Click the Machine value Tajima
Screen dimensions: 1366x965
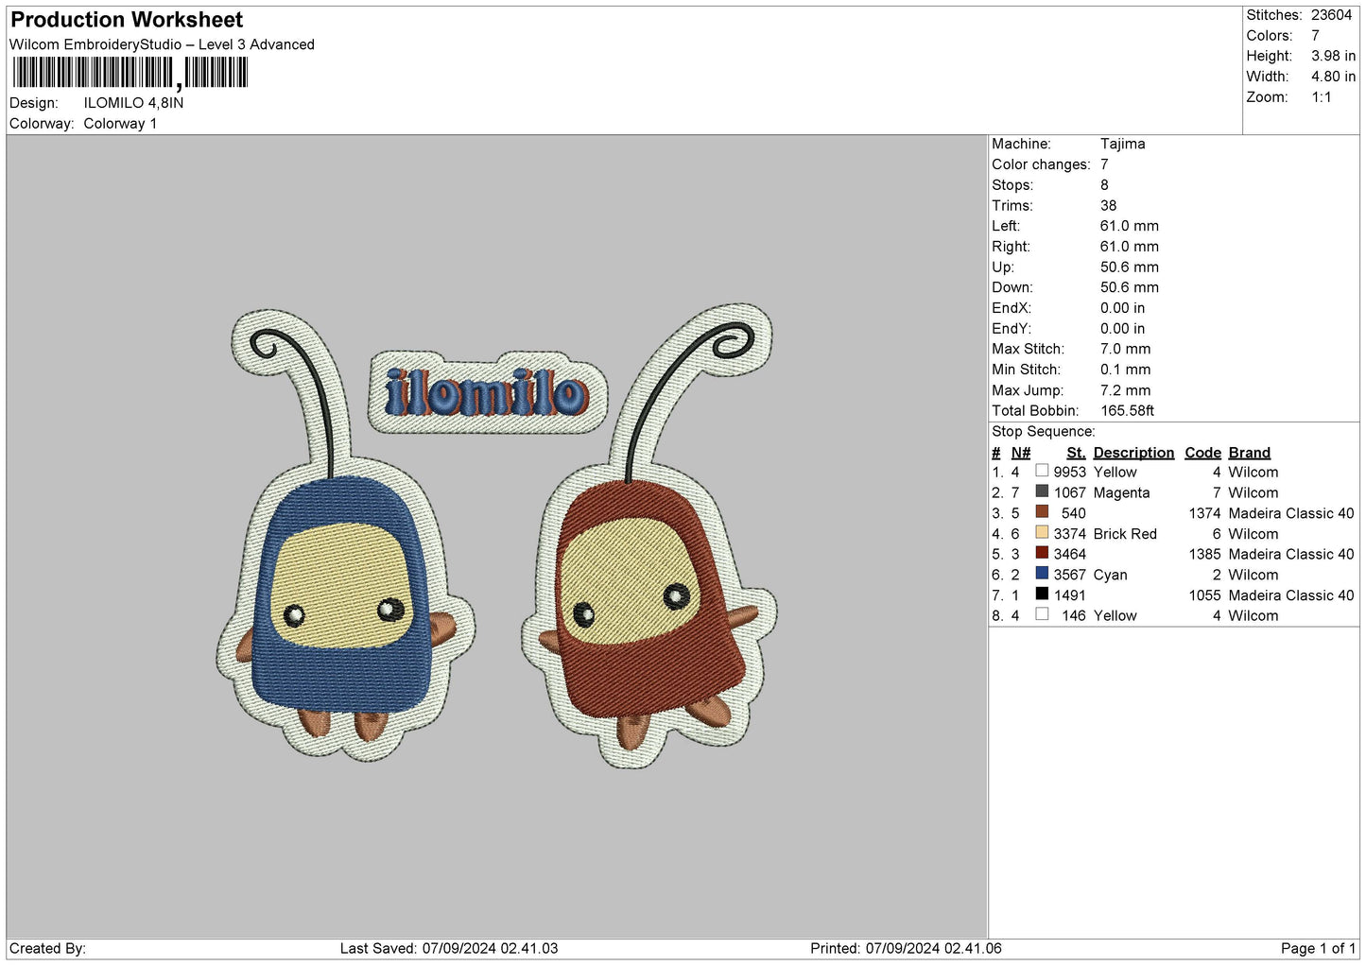(x=1122, y=144)
